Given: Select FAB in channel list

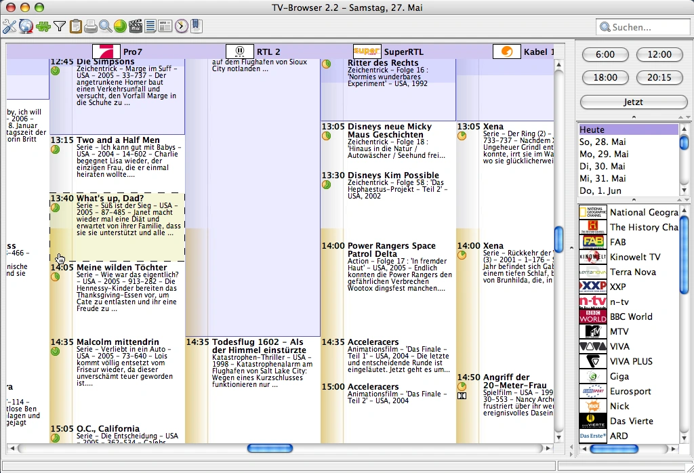Looking at the screenshot, I should pyautogui.click(x=628, y=242).
